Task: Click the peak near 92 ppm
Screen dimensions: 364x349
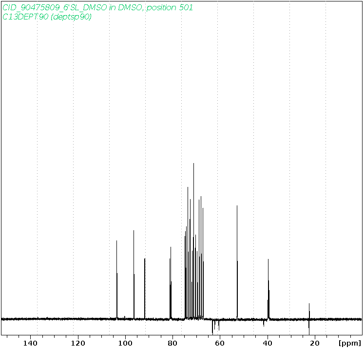Action: tap(145, 289)
